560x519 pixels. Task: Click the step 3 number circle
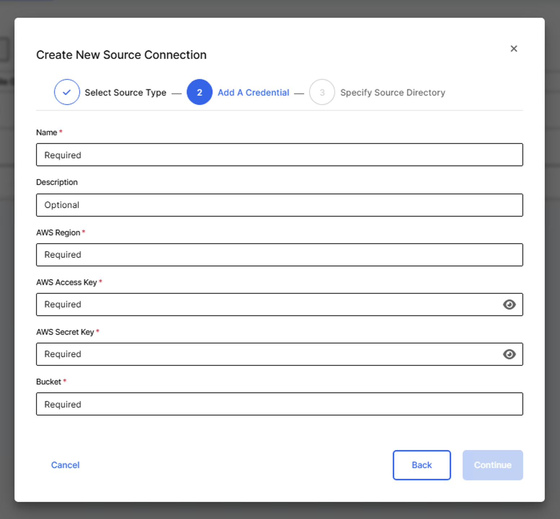tap(322, 92)
